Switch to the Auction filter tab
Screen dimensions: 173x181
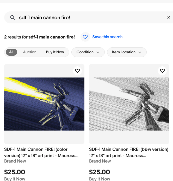[30, 52]
